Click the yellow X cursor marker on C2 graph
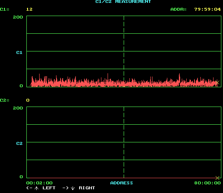 [217, 178]
